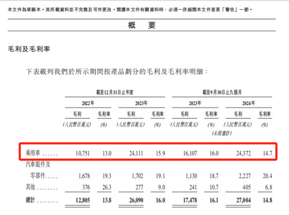Click total 2022 gross profit 12,805

tap(83, 200)
